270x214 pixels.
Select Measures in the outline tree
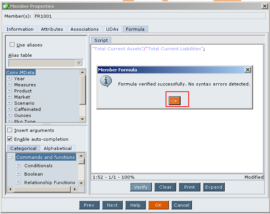(x=25, y=85)
